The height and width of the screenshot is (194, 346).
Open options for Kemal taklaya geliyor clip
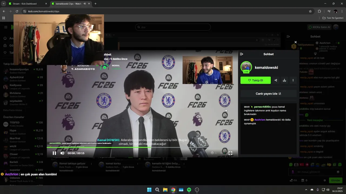point(91,164)
